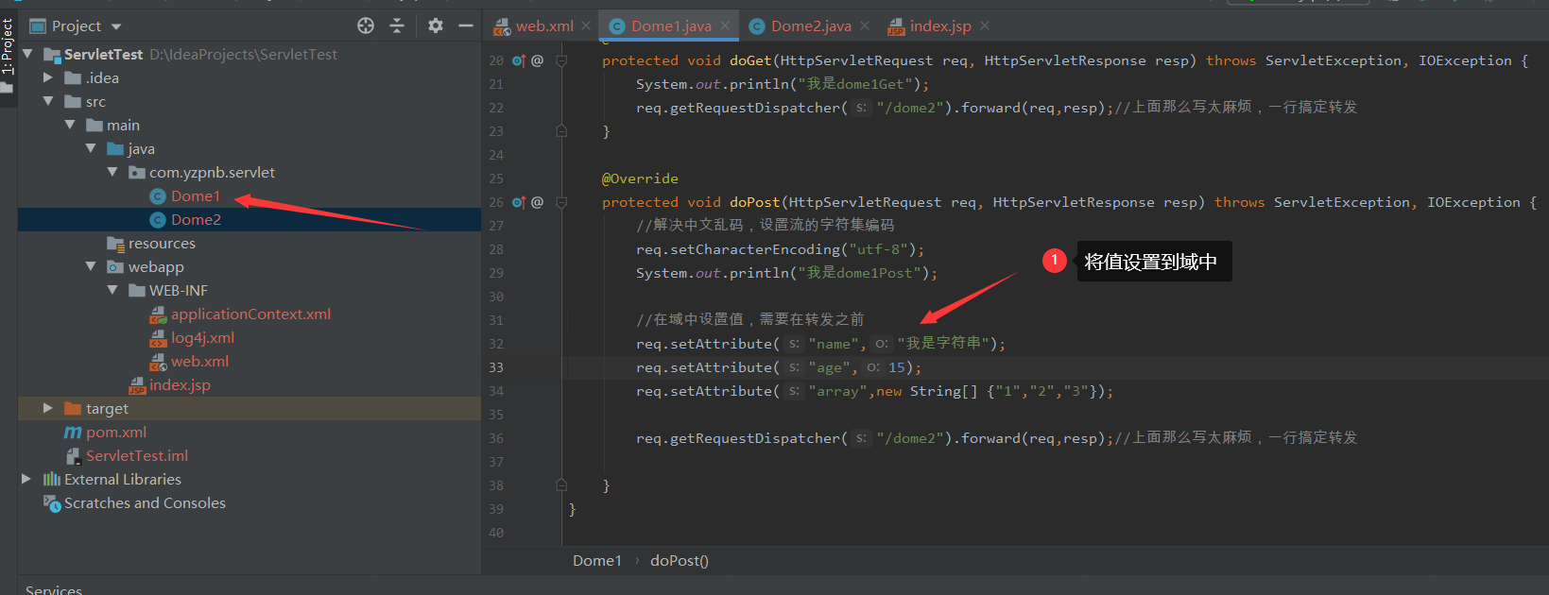Screen dimensions: 1549x595
Task: Click the Dome1 class icon in tree
Action: [x=158, y=195]
